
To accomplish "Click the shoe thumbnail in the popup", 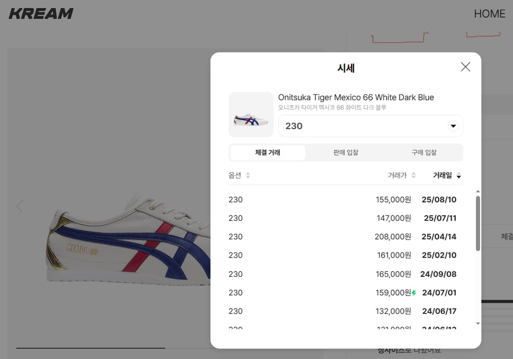I will click(251, 114).
